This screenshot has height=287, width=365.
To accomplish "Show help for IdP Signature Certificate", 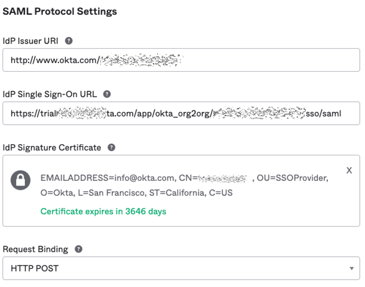I will [111, 147].
